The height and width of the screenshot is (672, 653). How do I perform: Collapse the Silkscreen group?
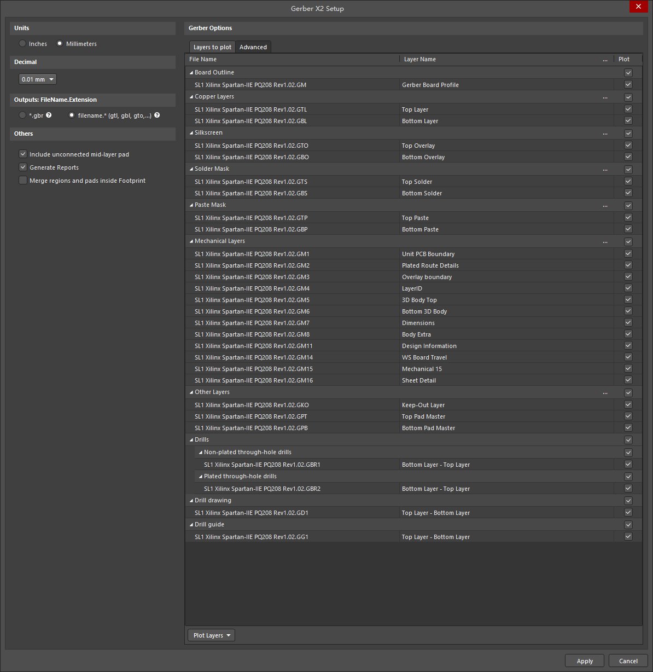191,133
